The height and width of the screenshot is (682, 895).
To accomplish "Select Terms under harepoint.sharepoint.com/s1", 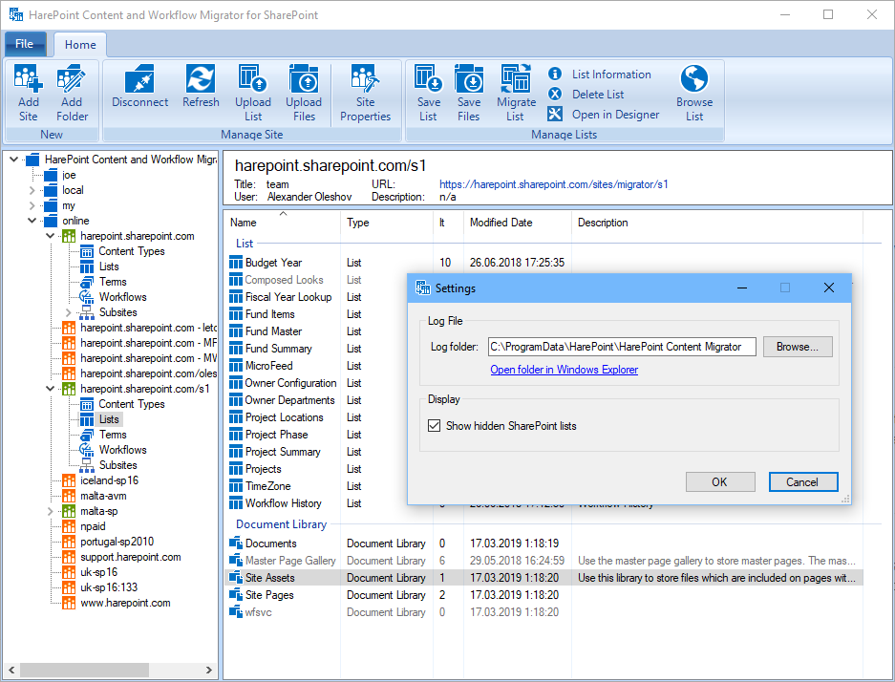I will tap(113, 435).
